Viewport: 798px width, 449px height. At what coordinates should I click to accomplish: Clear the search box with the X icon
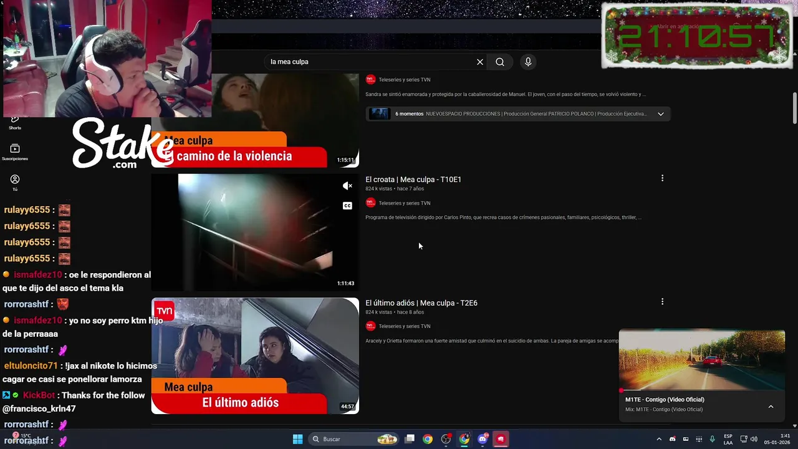click(480, 62)
